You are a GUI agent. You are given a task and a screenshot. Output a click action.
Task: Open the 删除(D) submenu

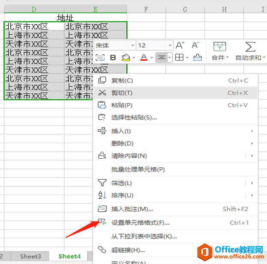tap(175, 143)
